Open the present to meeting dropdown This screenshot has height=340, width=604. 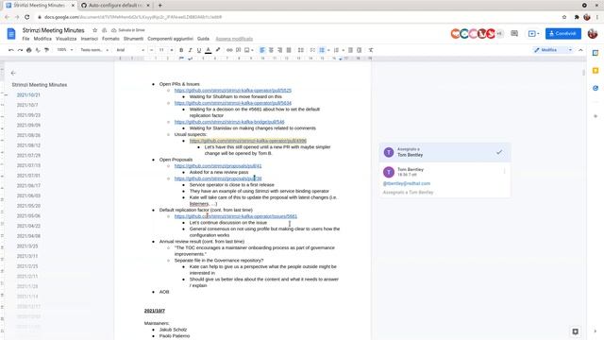533,34
